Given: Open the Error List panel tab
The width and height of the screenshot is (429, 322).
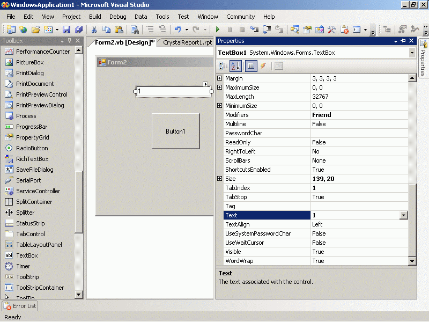Looking at the screenshot, I should coord(19,306).
